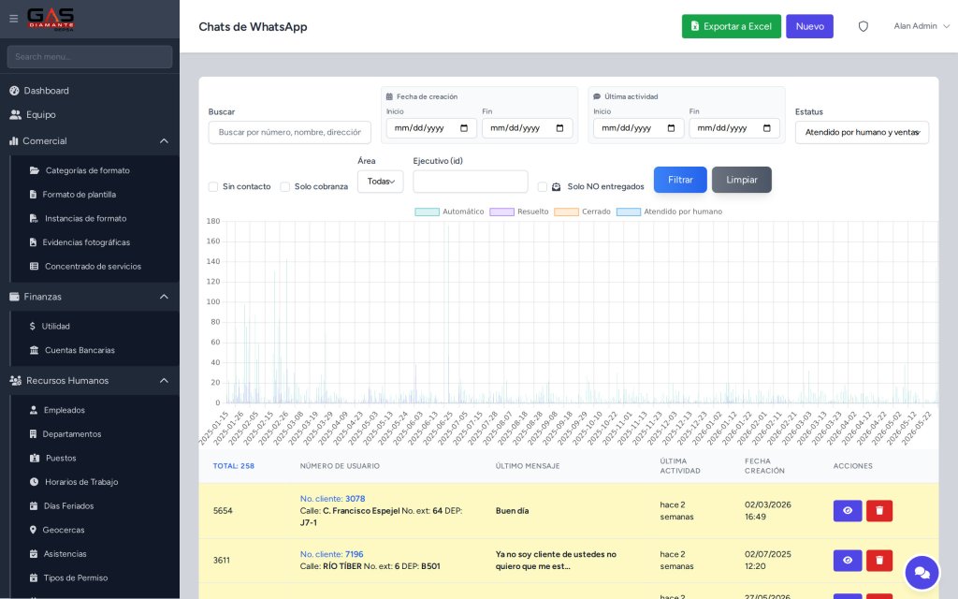Click the Nuevo button
The image size is (958, 599).
[809, 26]
